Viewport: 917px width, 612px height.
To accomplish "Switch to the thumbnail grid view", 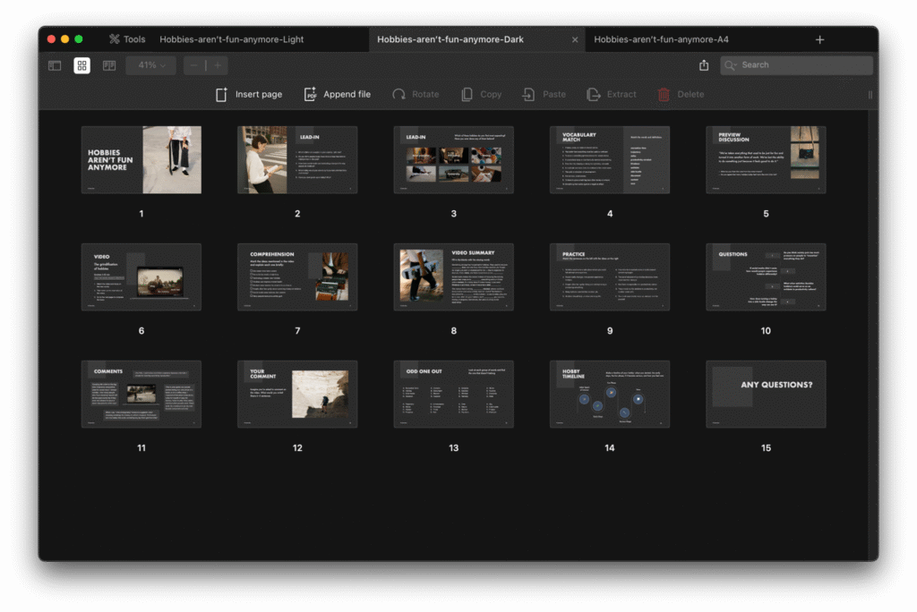I will pyautogui.click(x=81, y=65).
